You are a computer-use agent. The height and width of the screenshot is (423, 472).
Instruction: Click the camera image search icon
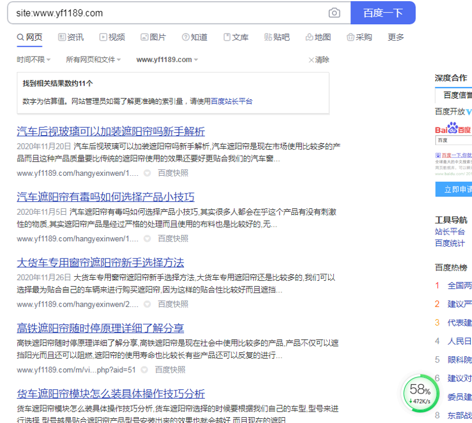(x=335, y=13)
